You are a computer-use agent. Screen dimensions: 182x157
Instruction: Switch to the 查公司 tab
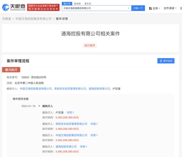tap(67, 4)
